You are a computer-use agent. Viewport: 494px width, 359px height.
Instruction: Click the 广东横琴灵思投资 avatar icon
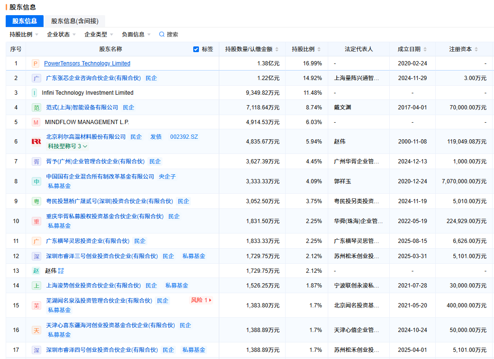[x=36, y=241]
